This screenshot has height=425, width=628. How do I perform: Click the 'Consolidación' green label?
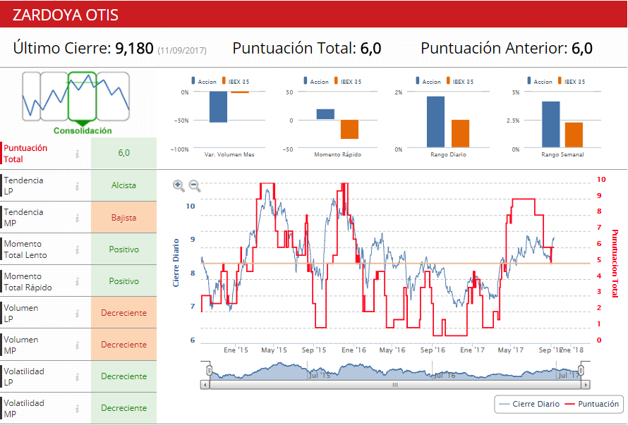[83, 131]
